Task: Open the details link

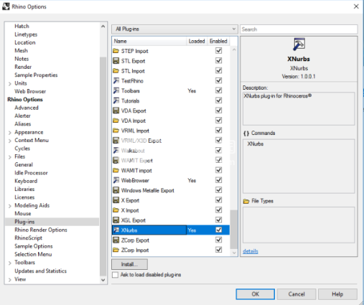Action: pyautogui.click(x=251, y=251)
